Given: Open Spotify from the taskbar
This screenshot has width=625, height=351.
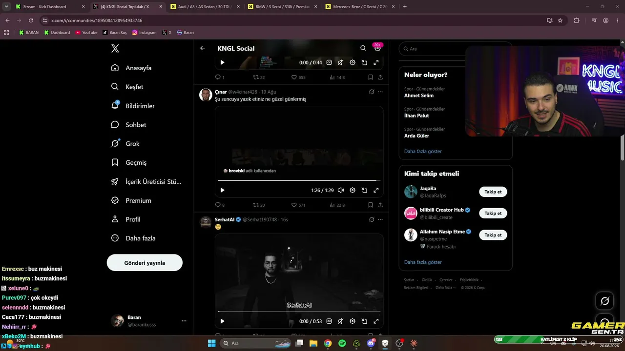Looking at the screenshot, I should point(342,343).
